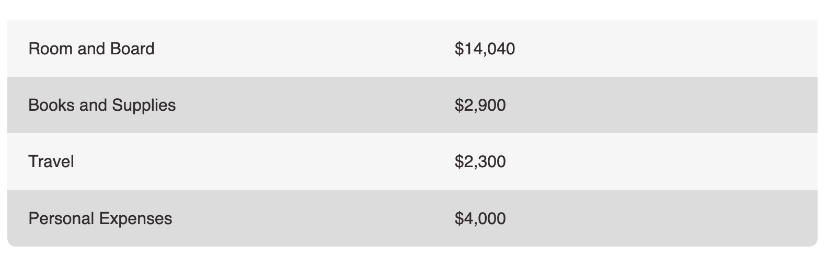The width and height of the screenshot is (827, 257).
Task: Click the white margin above the table
Action: (413, 9)
